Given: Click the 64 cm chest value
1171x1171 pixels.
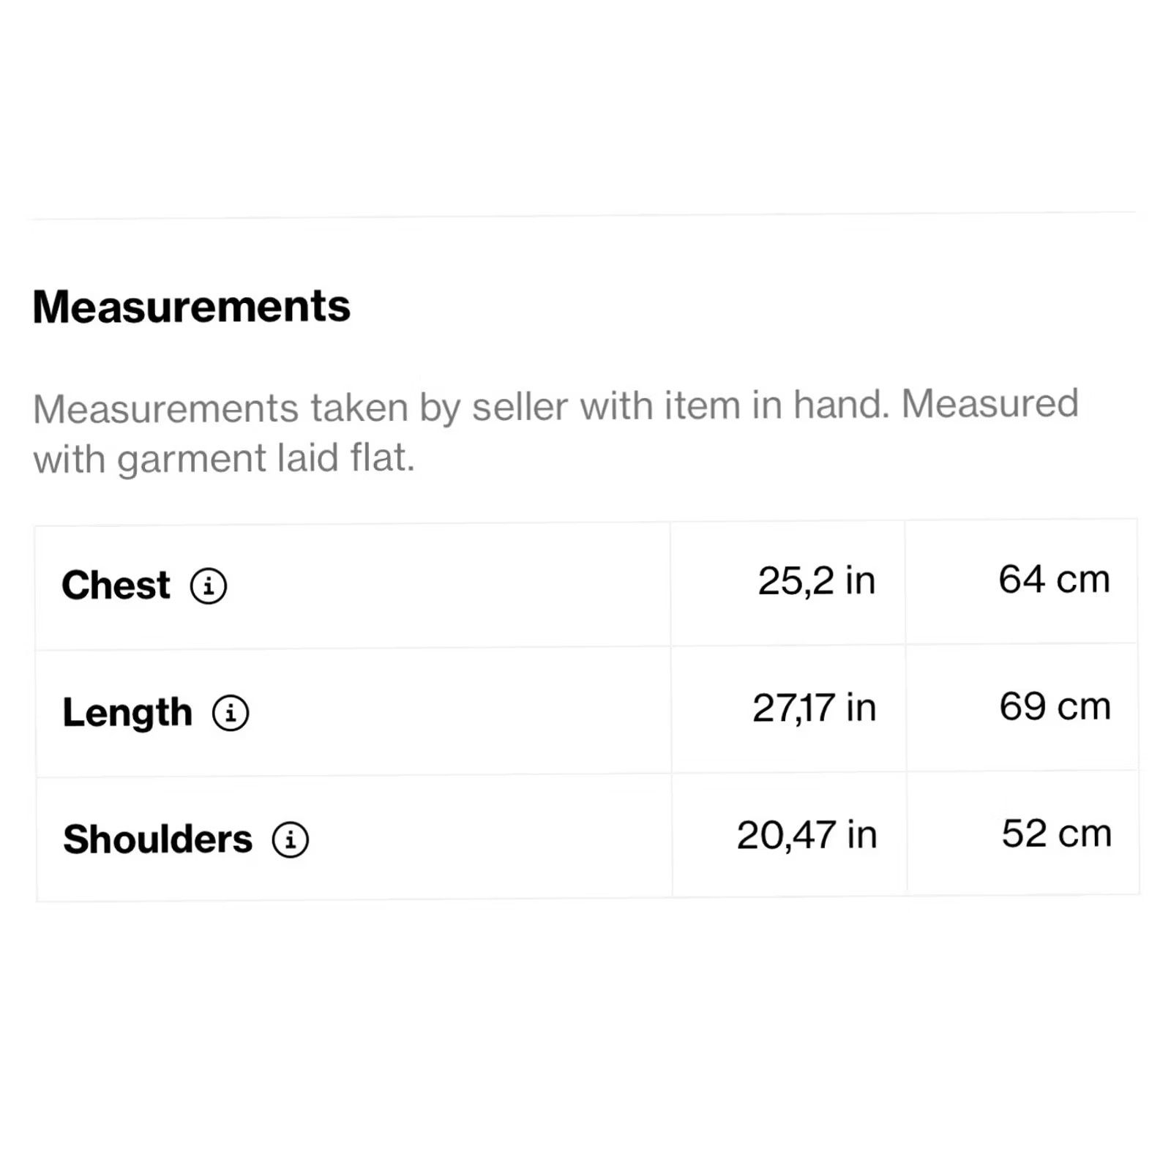Looking at the screenshot, I should click(1055, 580).
